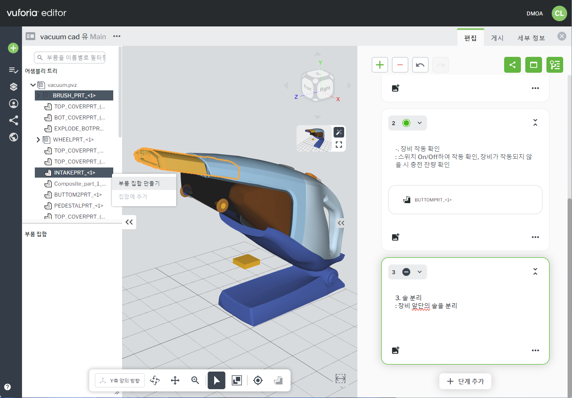Open step 2 status dropdown chevron
Image resolution: width=572 pixels, height=398 pixels.
[x=420, y=123]
